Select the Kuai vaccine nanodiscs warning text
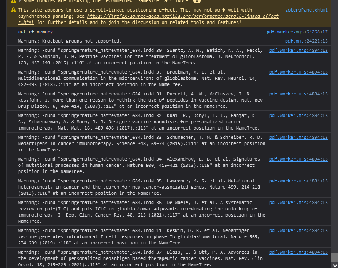Viewport: 338px width, 268px height. pos(139,122)
